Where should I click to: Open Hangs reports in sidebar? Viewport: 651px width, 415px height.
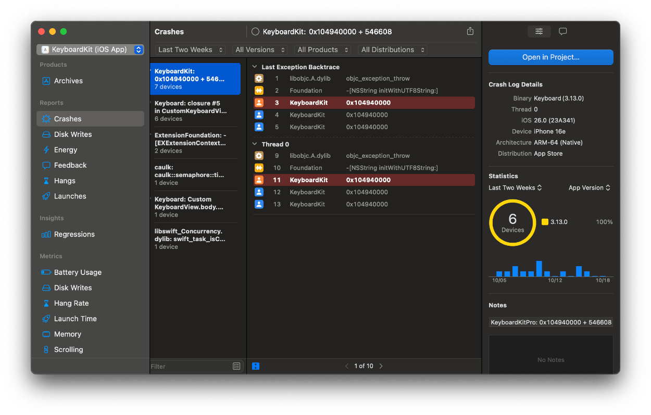pos(65,181)
